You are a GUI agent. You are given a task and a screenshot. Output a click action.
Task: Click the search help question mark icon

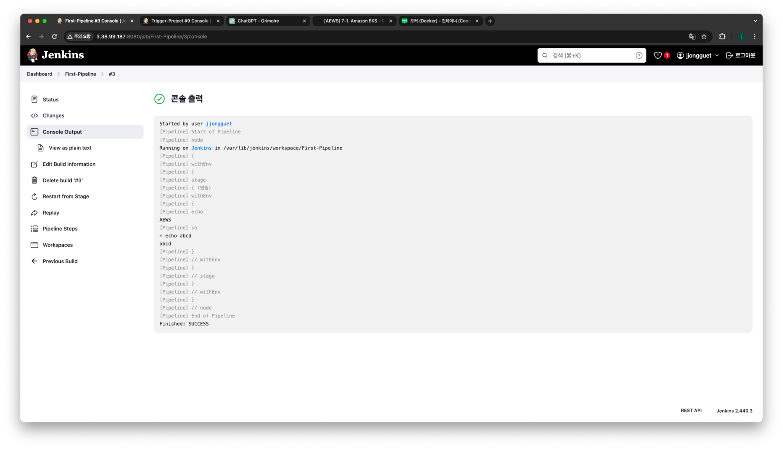pyautogui.click(x=639, y=56)
